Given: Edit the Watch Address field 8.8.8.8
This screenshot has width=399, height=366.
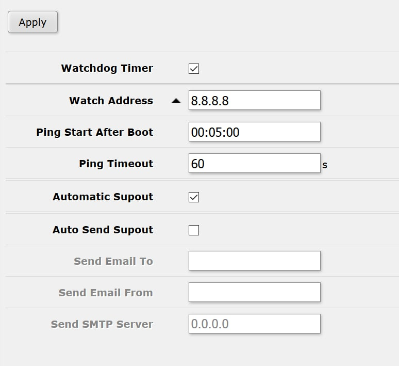Looking at the screenshot, I should click(255, 100).
